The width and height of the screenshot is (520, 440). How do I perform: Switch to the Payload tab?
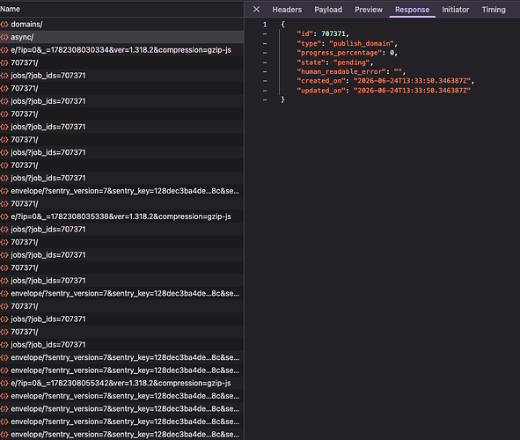tap(328, 10)
